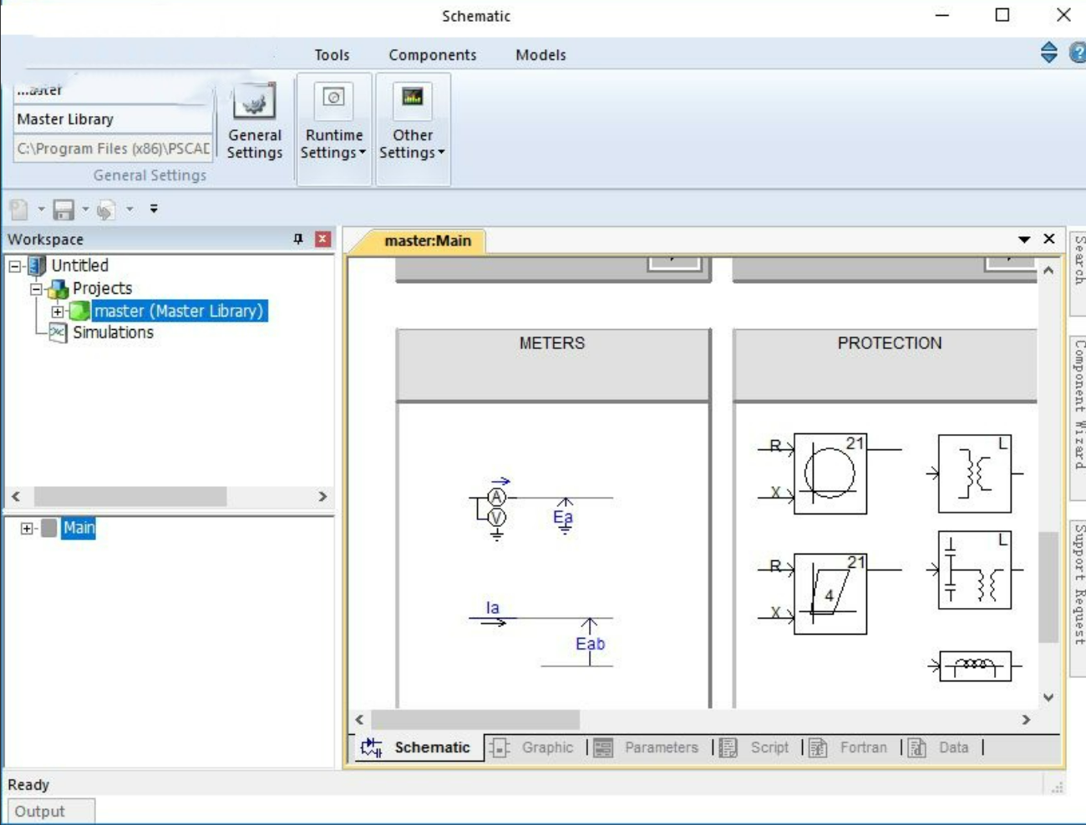
Task: Open the Output panel tab
Action: click(x=51, y=811)
